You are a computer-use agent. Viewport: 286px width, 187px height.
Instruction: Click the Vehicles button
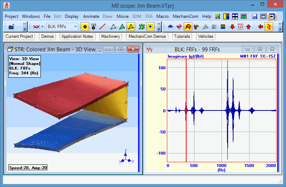[205, 36]
